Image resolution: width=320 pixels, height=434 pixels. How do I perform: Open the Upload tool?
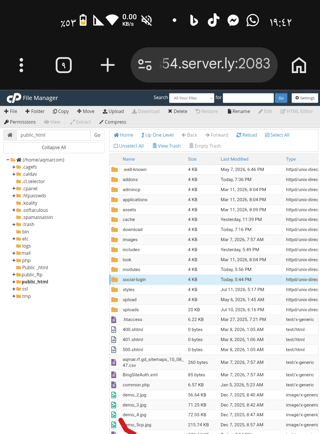(x=113, y=111)
